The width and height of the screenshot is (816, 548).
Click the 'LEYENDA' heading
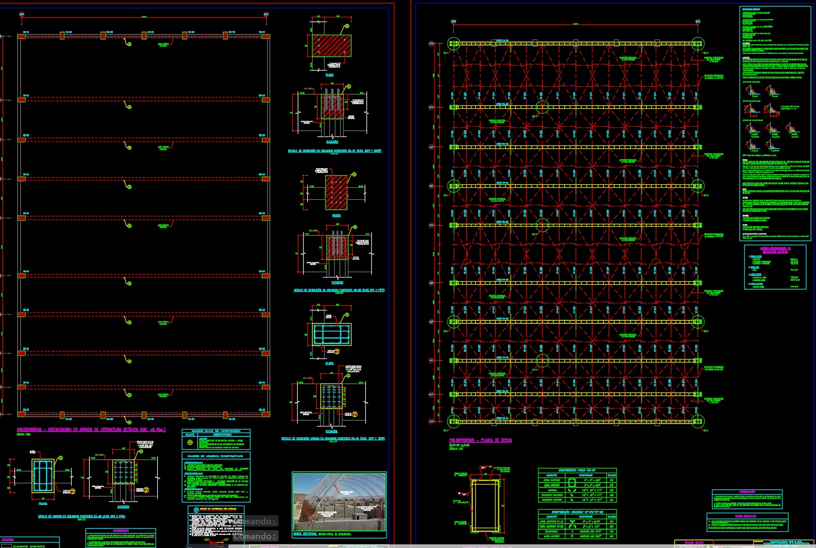[x=8, y=540]
